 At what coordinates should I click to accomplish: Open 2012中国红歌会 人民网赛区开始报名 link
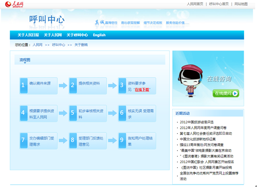(207, 162)
